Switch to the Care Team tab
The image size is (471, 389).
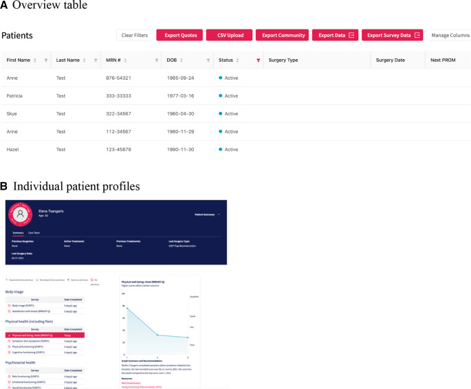[34, 233]
